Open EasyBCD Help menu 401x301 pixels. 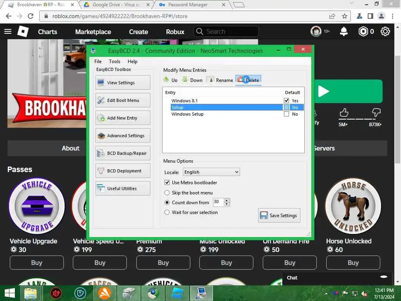[x=132, y=62]
